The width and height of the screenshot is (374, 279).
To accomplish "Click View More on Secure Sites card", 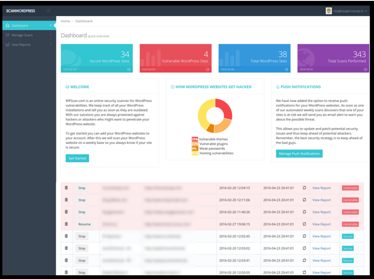I will click(x=69, y=70).
